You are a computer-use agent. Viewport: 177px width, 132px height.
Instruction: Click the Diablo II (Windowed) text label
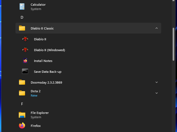pos(49,50)
